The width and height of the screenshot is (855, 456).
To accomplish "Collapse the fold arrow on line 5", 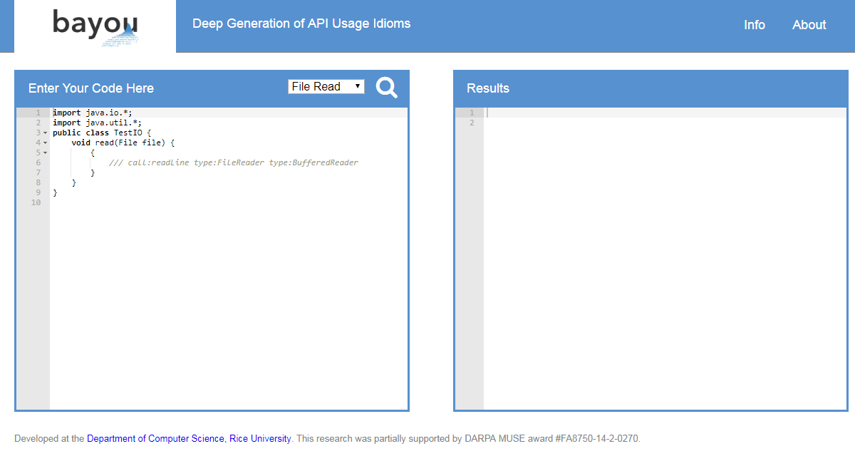I will tap(45, 152).
